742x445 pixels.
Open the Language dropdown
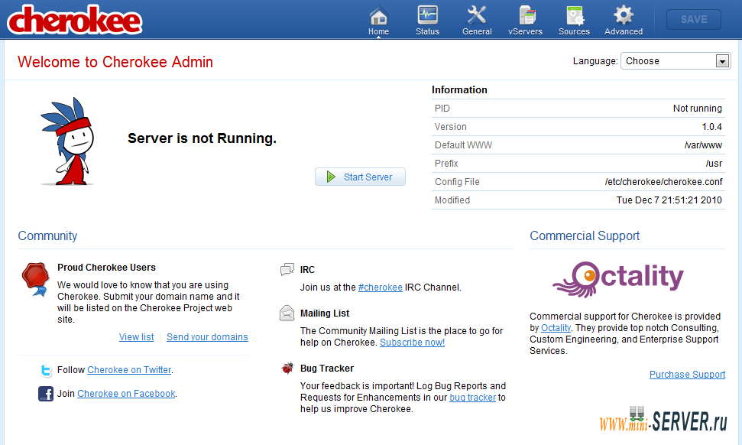pos(676,61)
